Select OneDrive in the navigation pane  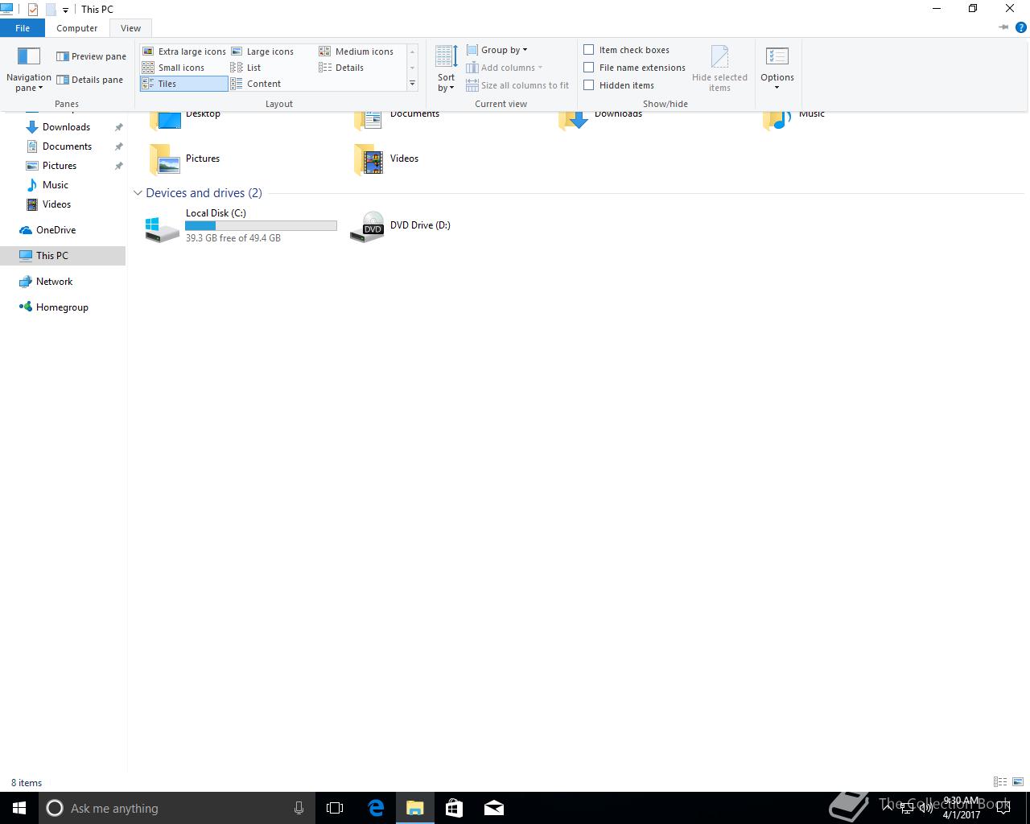click(x=56, y=230)
